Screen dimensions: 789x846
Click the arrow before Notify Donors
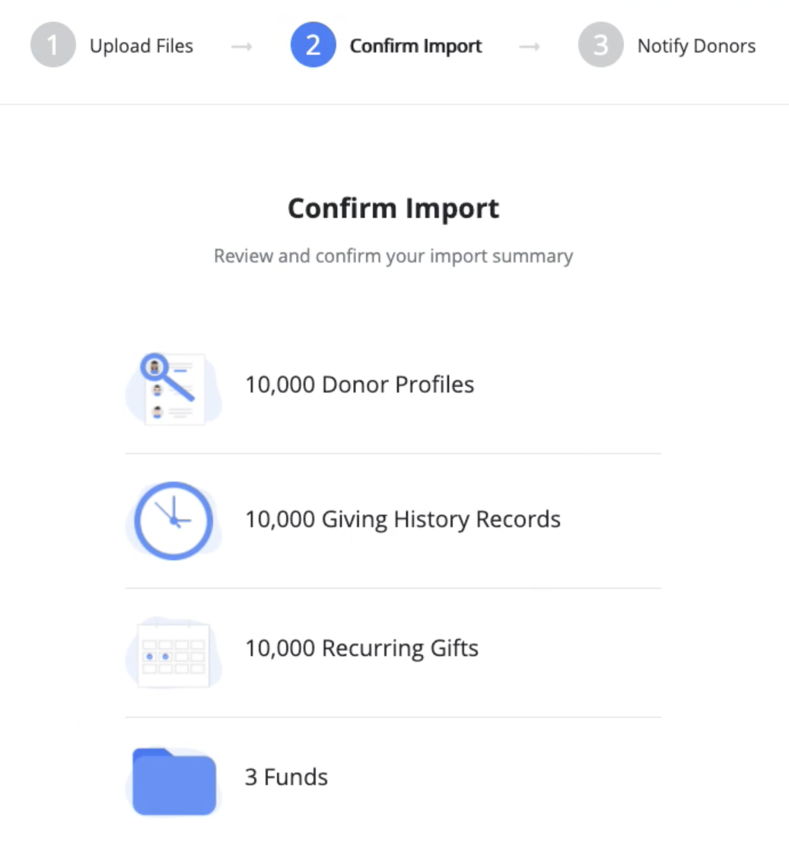coord(530,47)
